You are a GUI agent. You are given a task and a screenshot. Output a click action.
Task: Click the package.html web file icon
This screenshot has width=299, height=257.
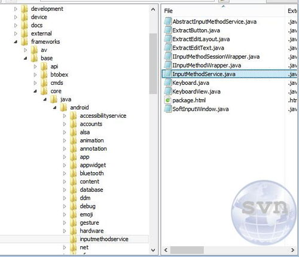click(168, 100)
